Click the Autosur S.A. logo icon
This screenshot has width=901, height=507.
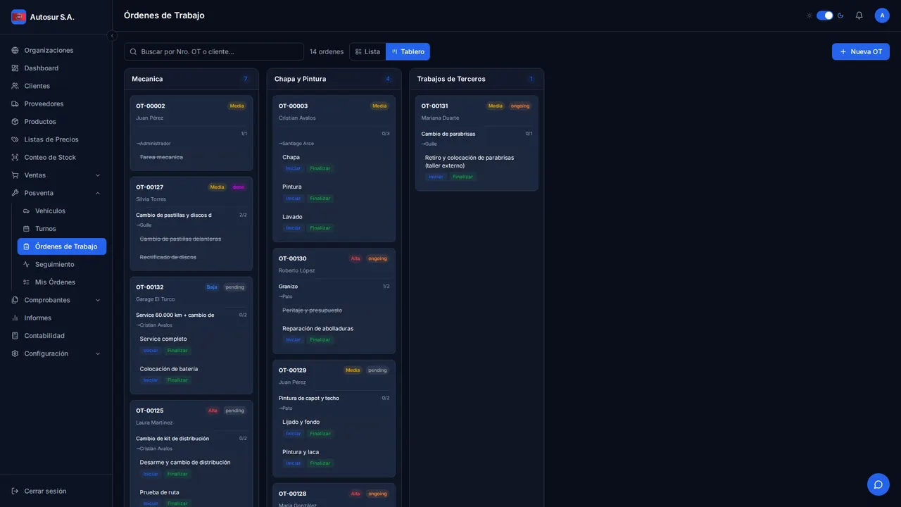19,17
